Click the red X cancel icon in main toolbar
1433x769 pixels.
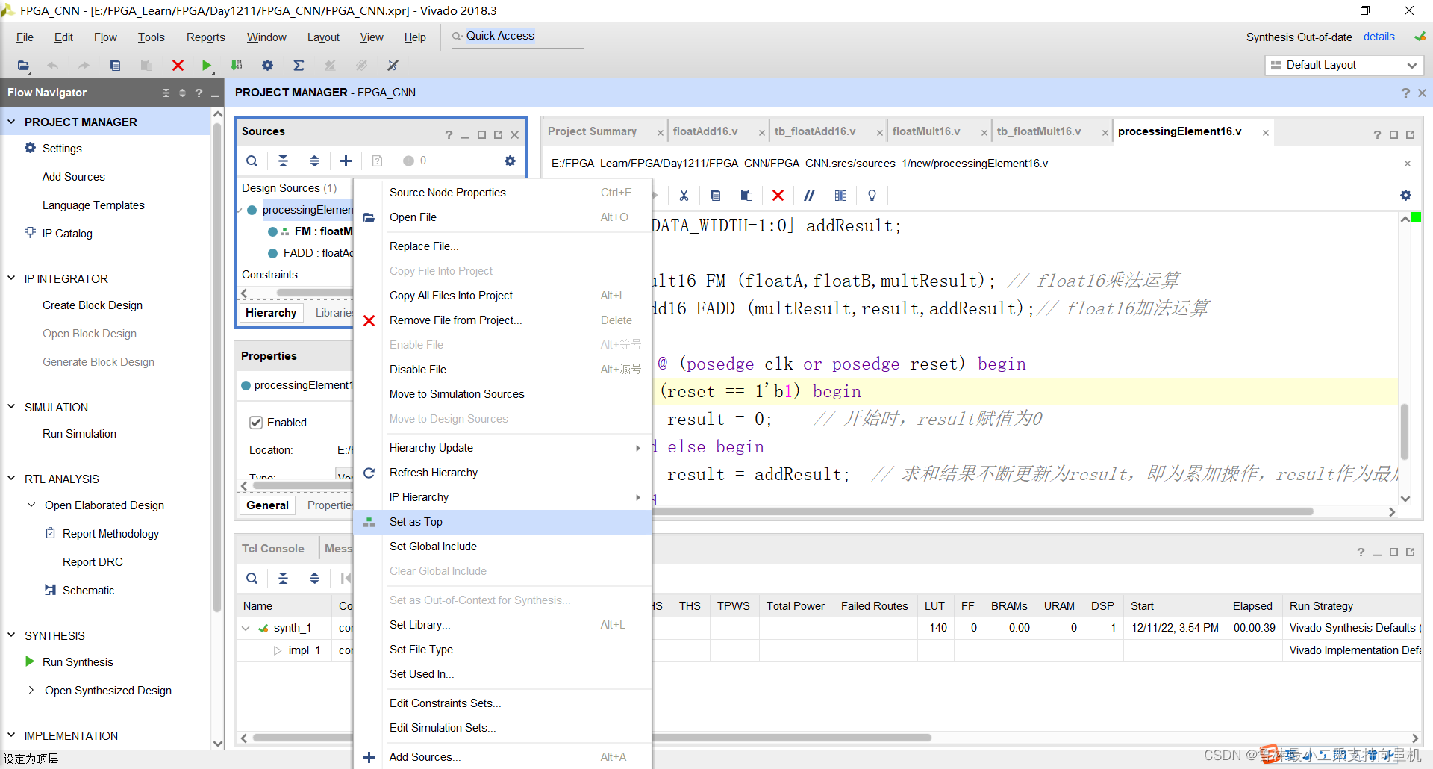click(178, 66)
